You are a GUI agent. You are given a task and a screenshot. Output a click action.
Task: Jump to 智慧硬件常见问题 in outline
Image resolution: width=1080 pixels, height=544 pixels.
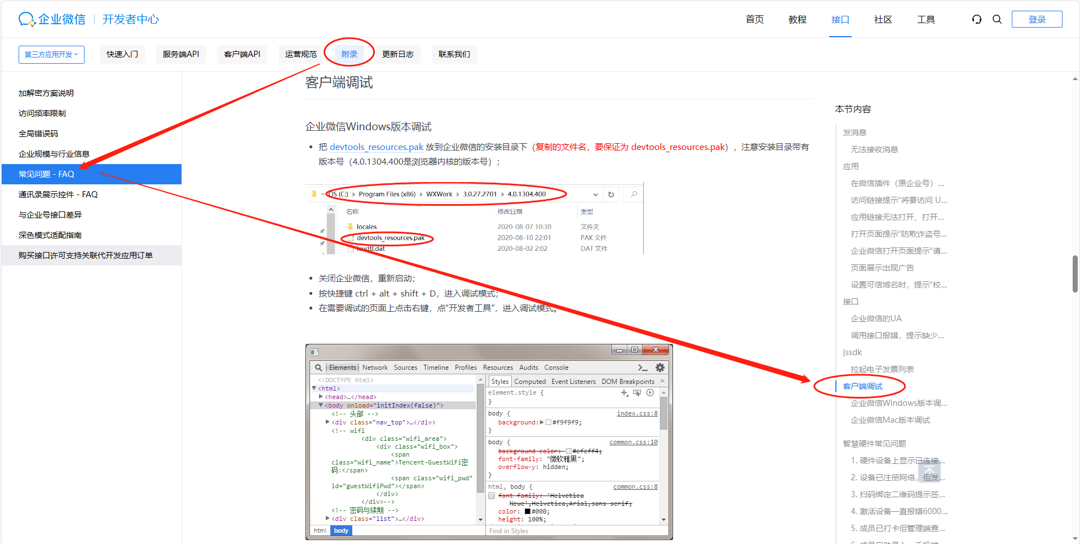[874, 444]
